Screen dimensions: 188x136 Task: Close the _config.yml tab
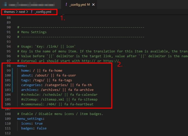(93, 5)
